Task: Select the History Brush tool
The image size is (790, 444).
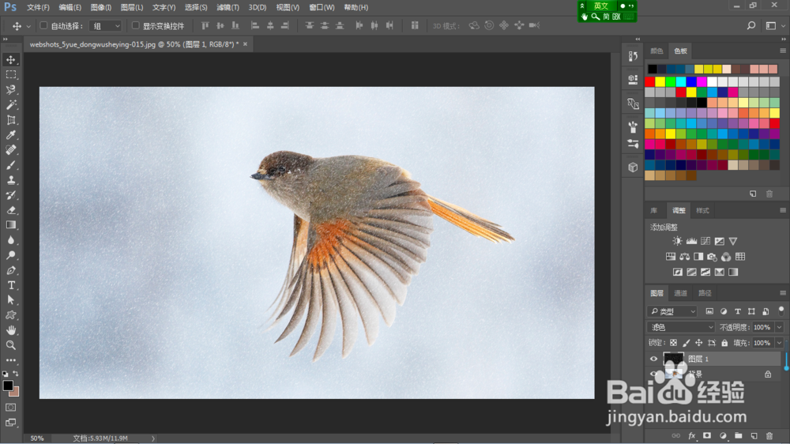Action: [x=10, y=195]
